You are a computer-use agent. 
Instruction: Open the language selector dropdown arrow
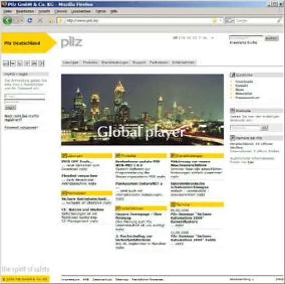212,38
